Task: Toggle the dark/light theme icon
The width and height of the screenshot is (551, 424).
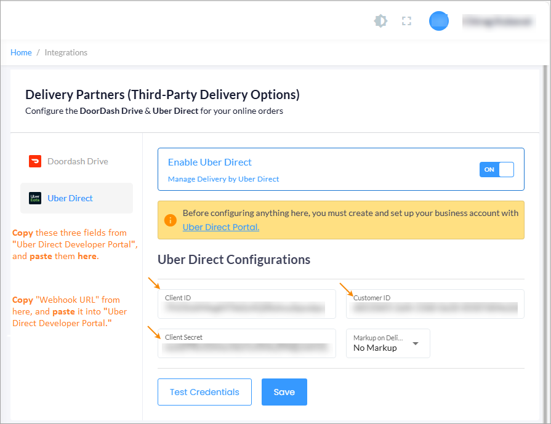Action: 380,21
